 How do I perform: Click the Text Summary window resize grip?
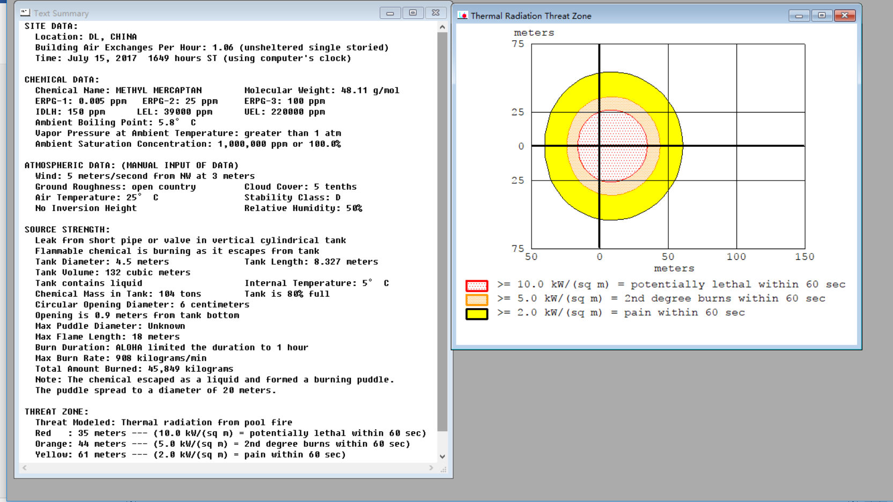point(443,469)
